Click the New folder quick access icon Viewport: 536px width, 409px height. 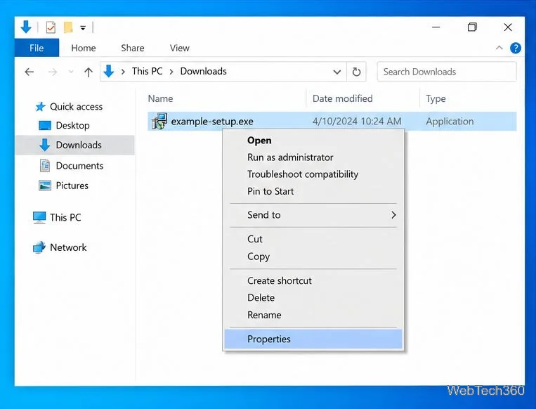[x=68, y=27]
